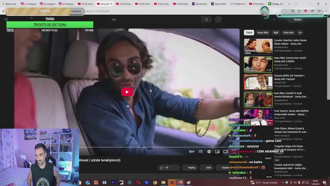
Task: Like the video (1 B)
Action: 164,168
